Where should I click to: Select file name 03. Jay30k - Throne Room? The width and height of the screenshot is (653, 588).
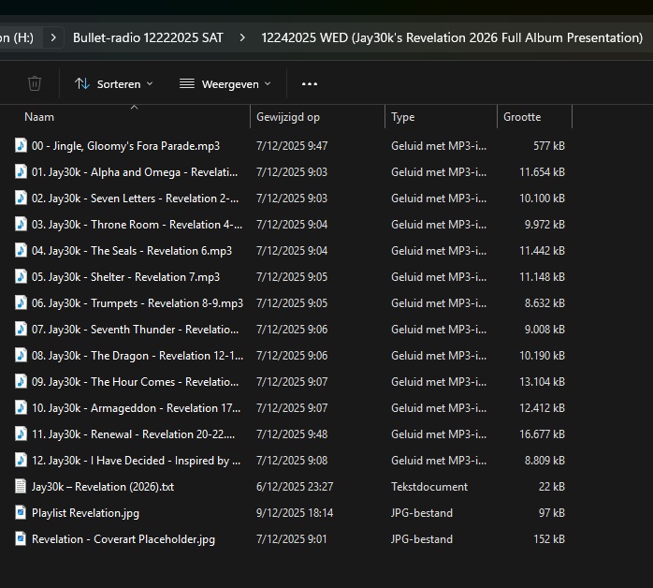tap(137, 225)
